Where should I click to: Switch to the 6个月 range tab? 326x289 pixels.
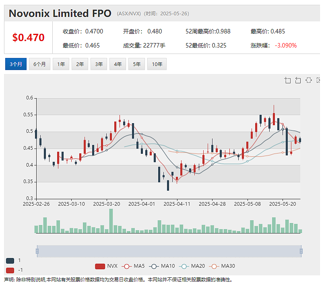pos(39,64)
